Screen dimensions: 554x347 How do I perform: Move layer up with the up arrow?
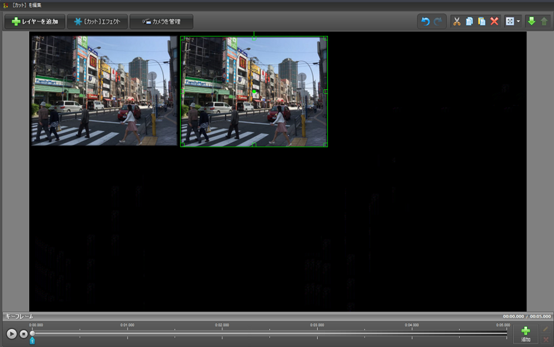[x=543, y=22]
